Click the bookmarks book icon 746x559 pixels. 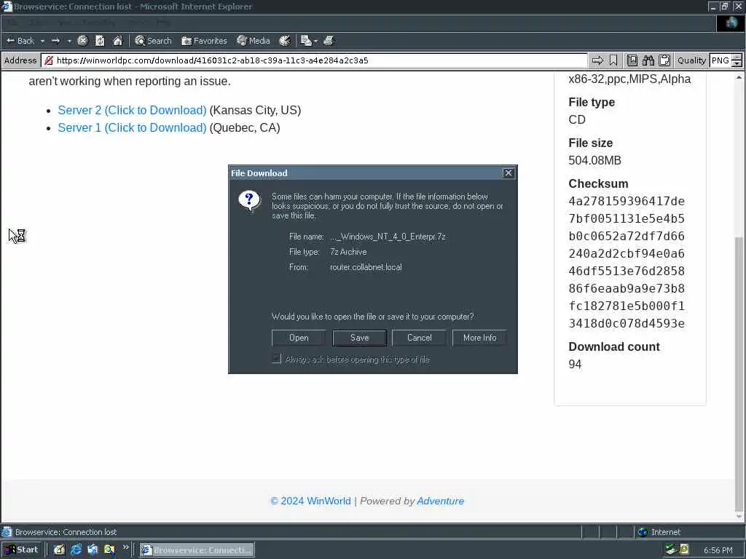point(632,60)
